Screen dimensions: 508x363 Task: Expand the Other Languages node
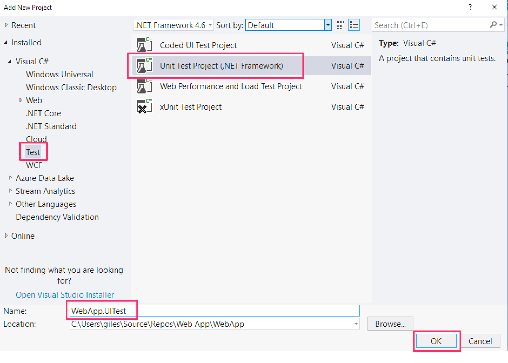(x=10, y=204)
